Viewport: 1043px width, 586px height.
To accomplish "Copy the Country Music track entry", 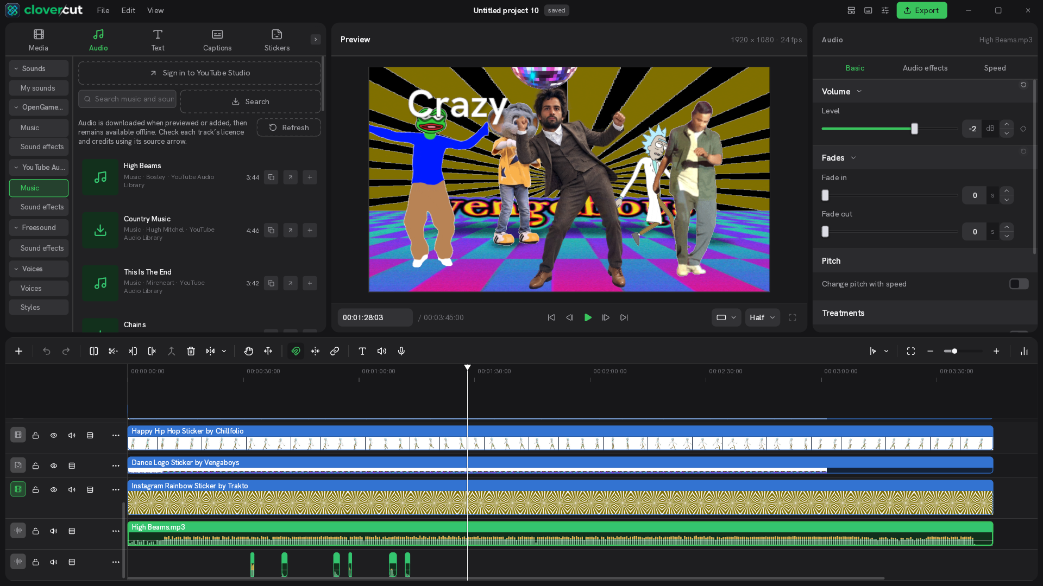I will tap(271, 230).
